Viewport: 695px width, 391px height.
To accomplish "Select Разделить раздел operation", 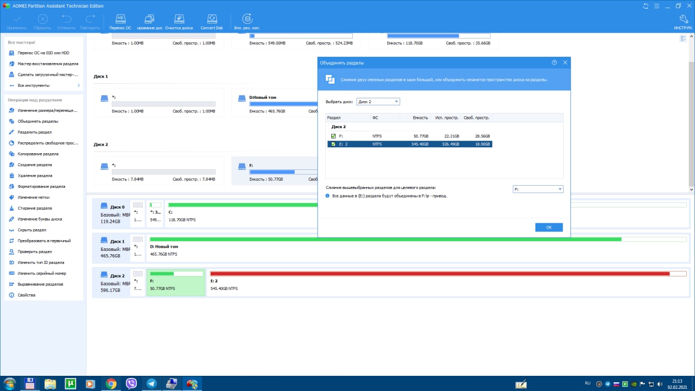I will tap(30, 132).
